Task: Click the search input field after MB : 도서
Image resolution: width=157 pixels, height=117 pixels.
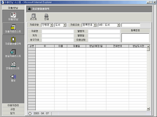Action: tap(131, 25)
